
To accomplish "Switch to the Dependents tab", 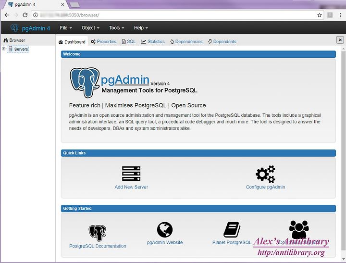I will coord(222,41).
